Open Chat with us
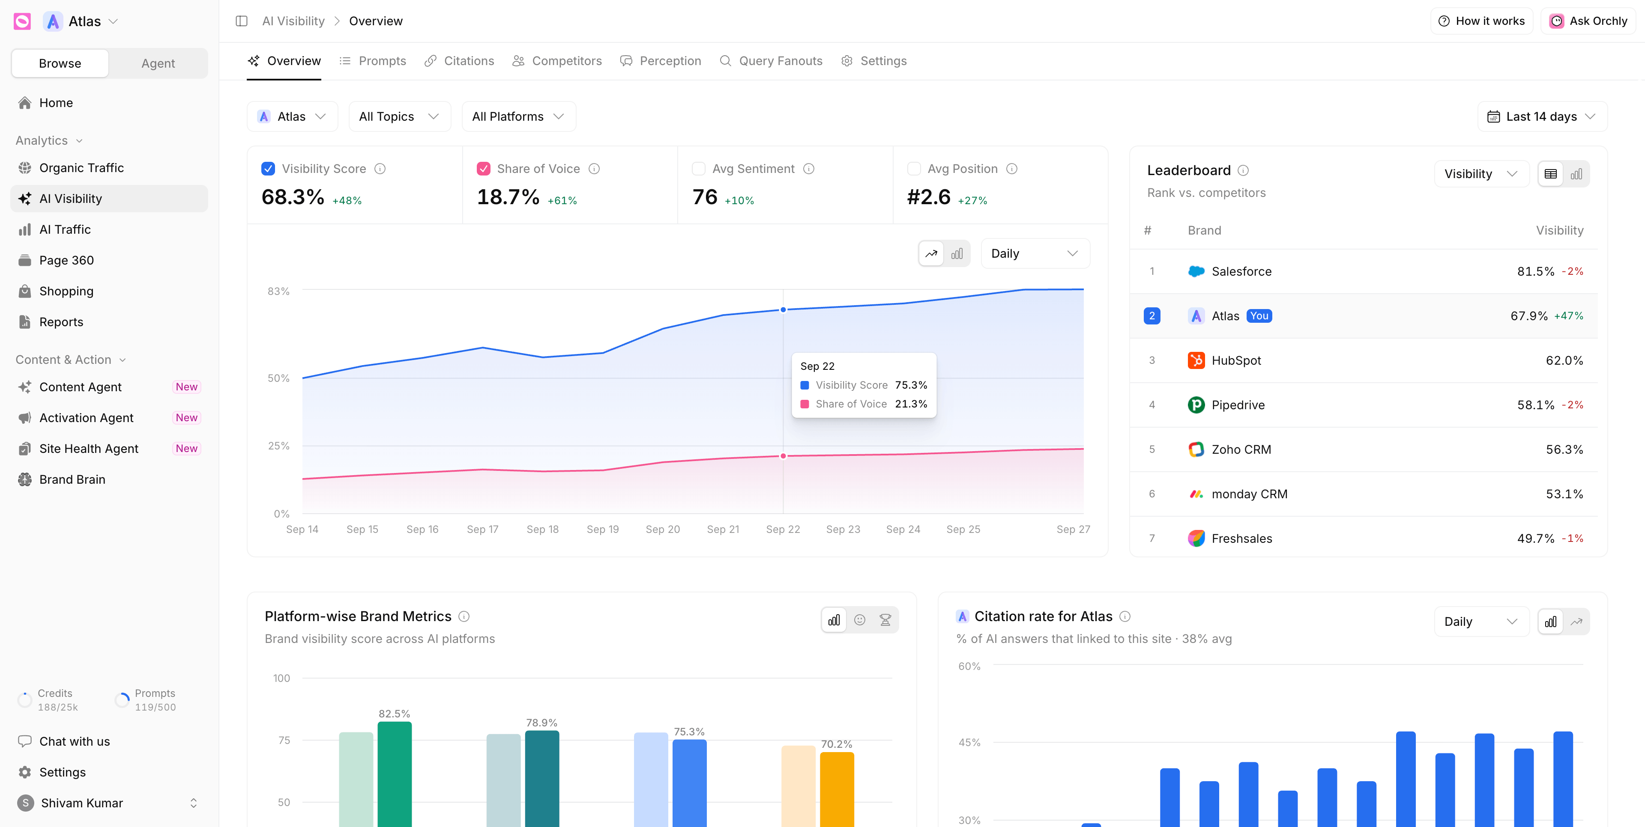 109,741
